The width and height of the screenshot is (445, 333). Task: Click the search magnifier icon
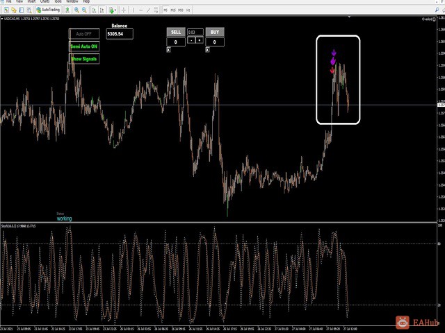(x=437, y=10)
